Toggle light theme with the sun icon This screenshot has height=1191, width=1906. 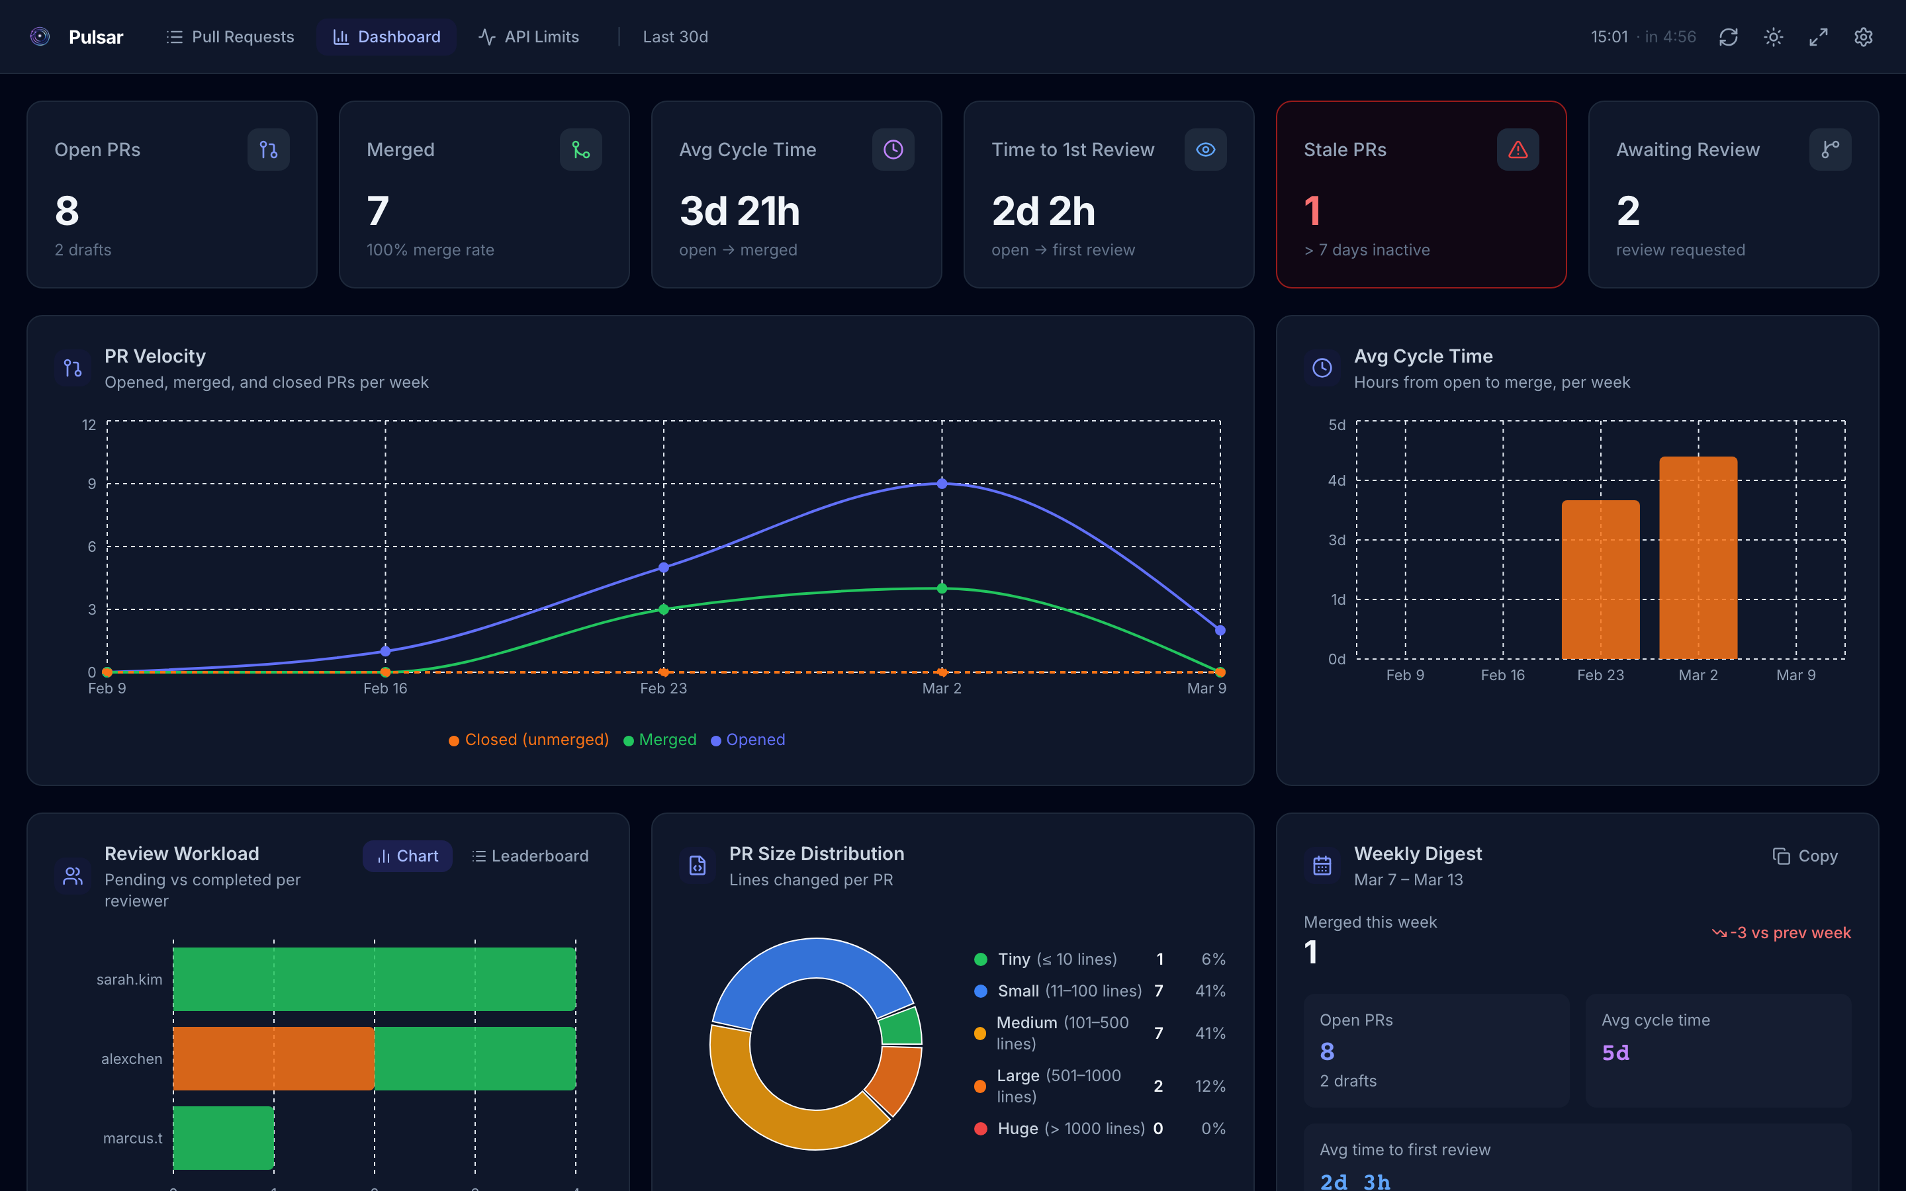(1774, 36)
